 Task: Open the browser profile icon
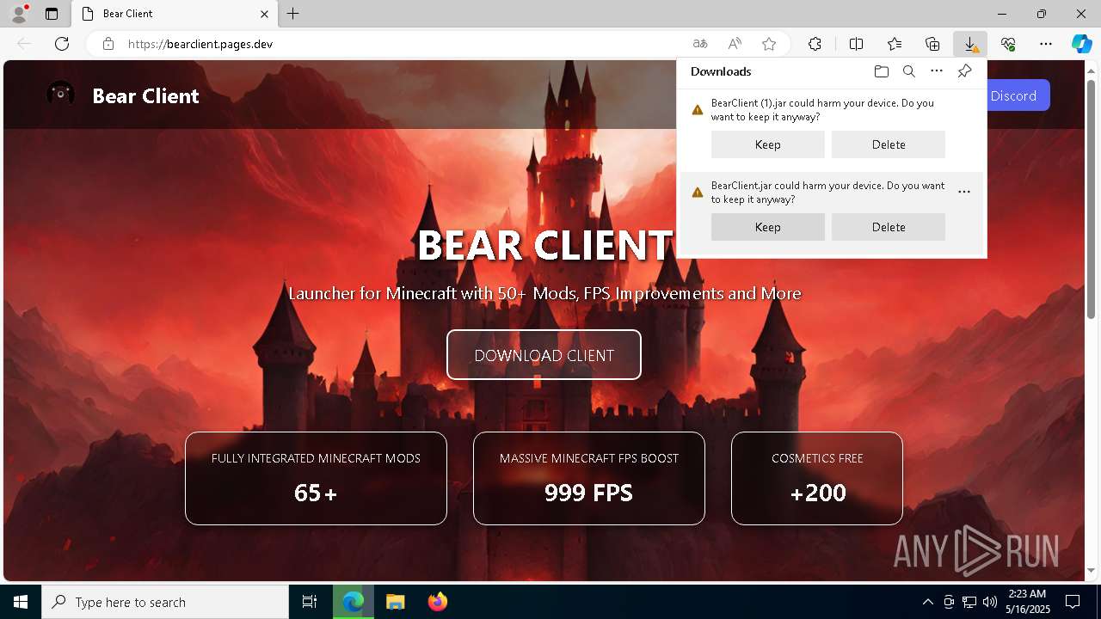[x=19, y=13]
